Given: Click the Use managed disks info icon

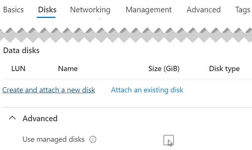Looking at the screenshot, I should 93,140.
